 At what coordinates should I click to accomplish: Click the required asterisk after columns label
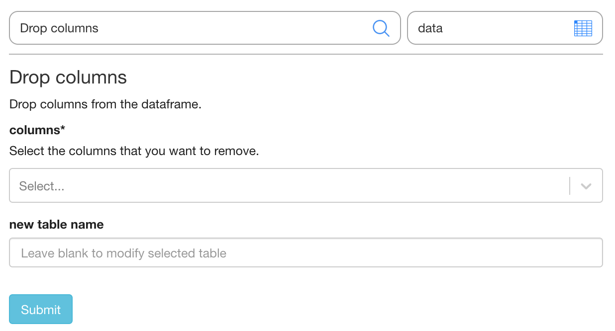(63, 129)
